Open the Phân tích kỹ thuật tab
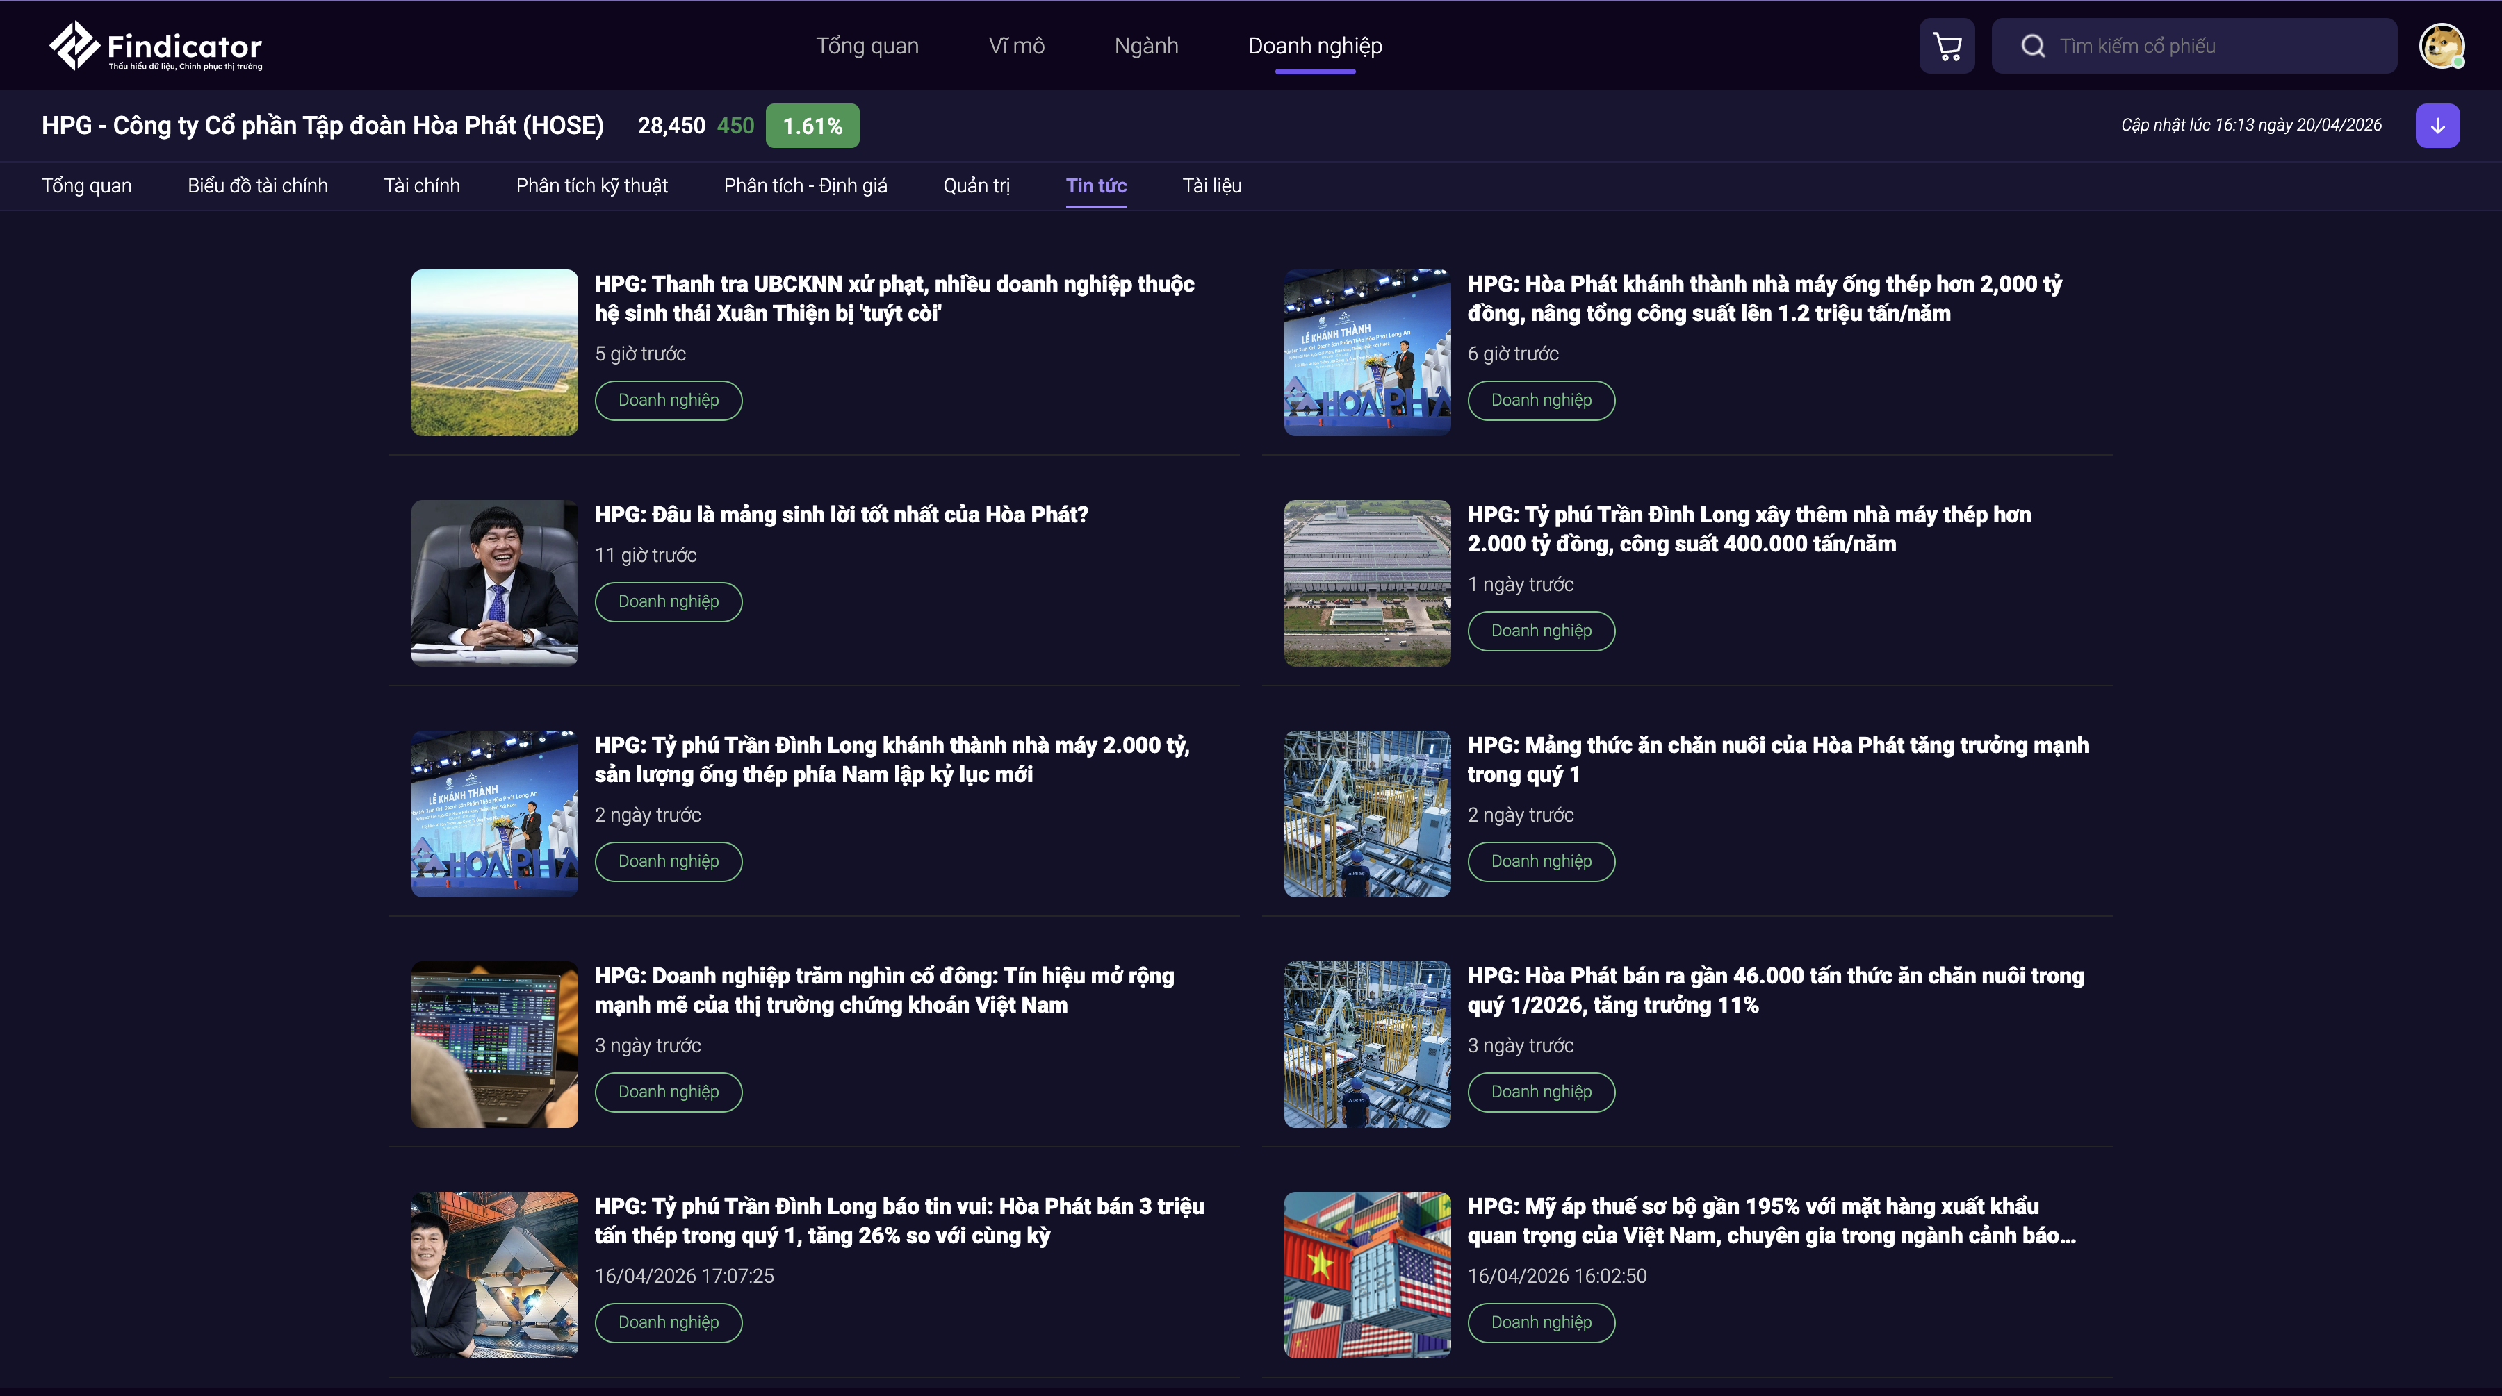 pos(591,185)
